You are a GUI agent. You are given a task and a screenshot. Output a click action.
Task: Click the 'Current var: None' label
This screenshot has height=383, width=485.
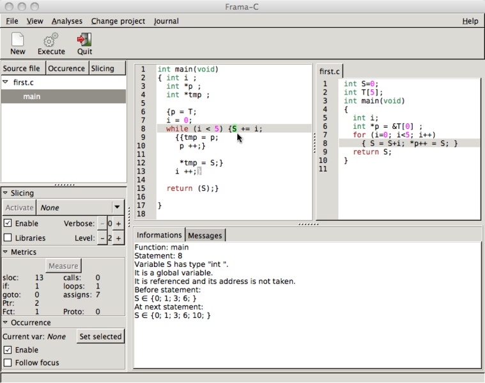34,336
